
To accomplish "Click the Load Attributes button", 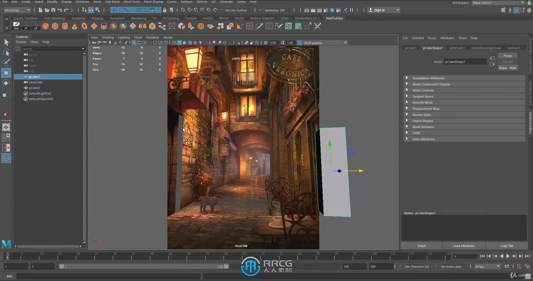I will click(464, 246).
